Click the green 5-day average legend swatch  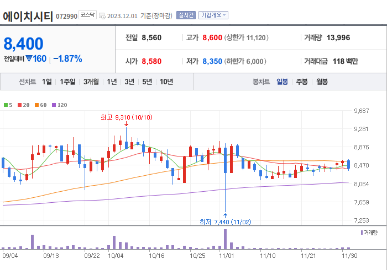pos(6,105)
